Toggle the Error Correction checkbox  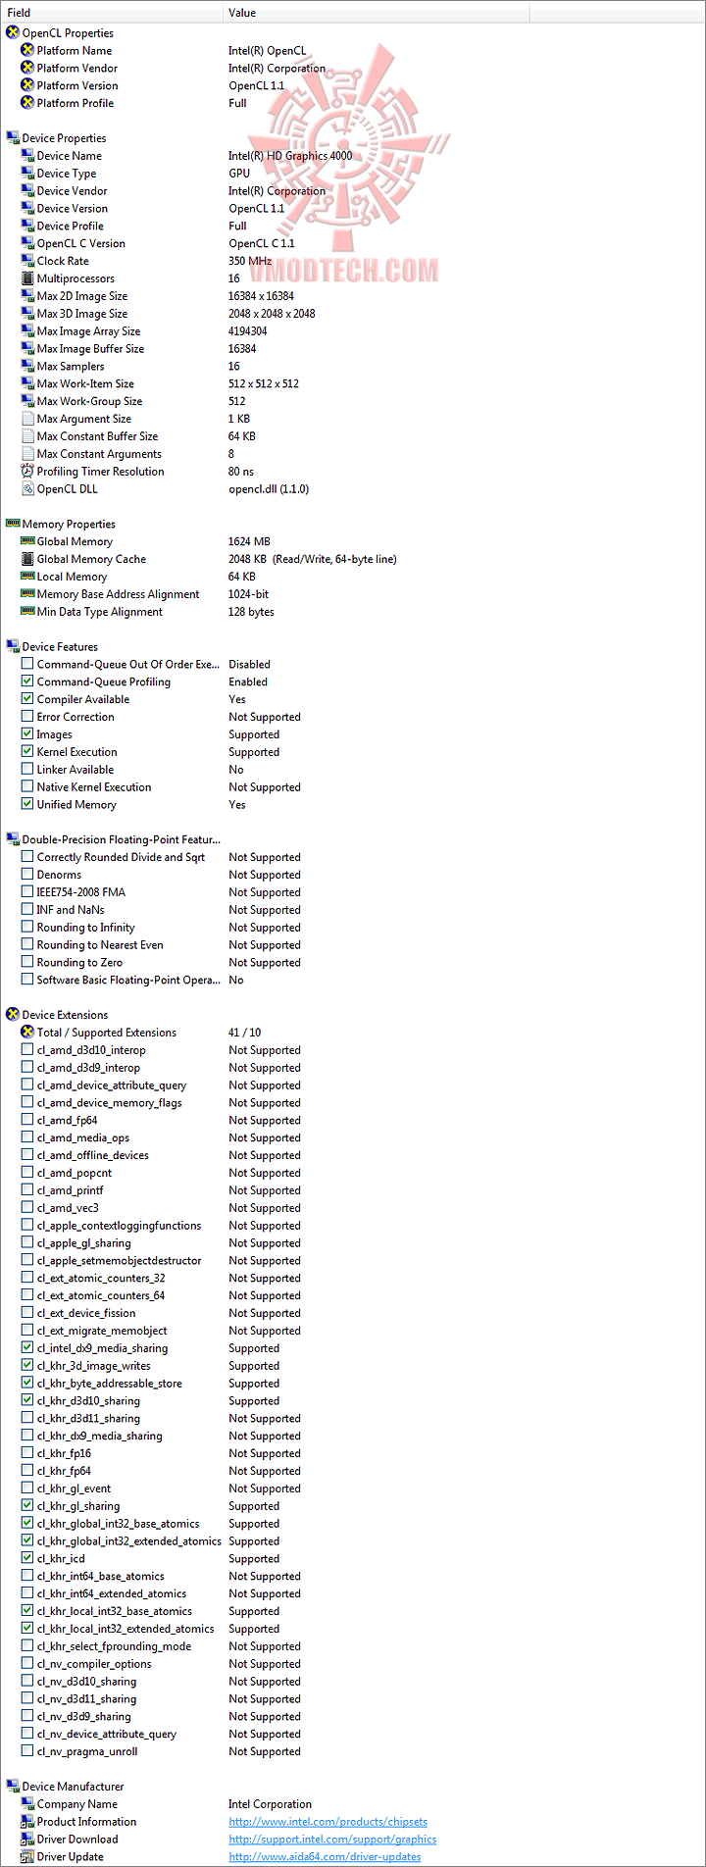click(x=27, y=717)
